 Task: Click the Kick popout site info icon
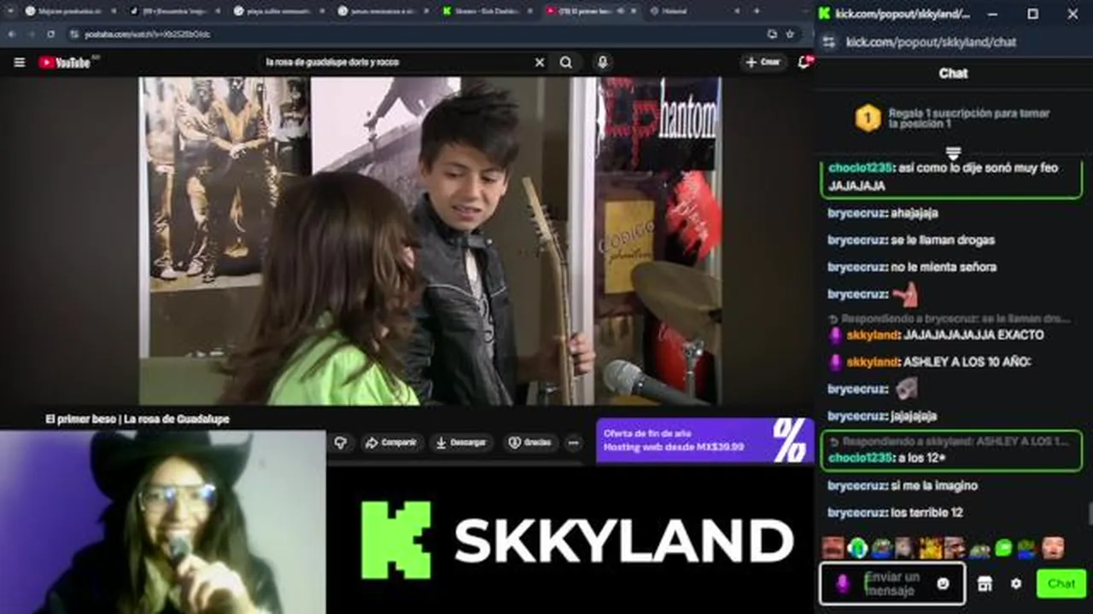pos(827,42)
